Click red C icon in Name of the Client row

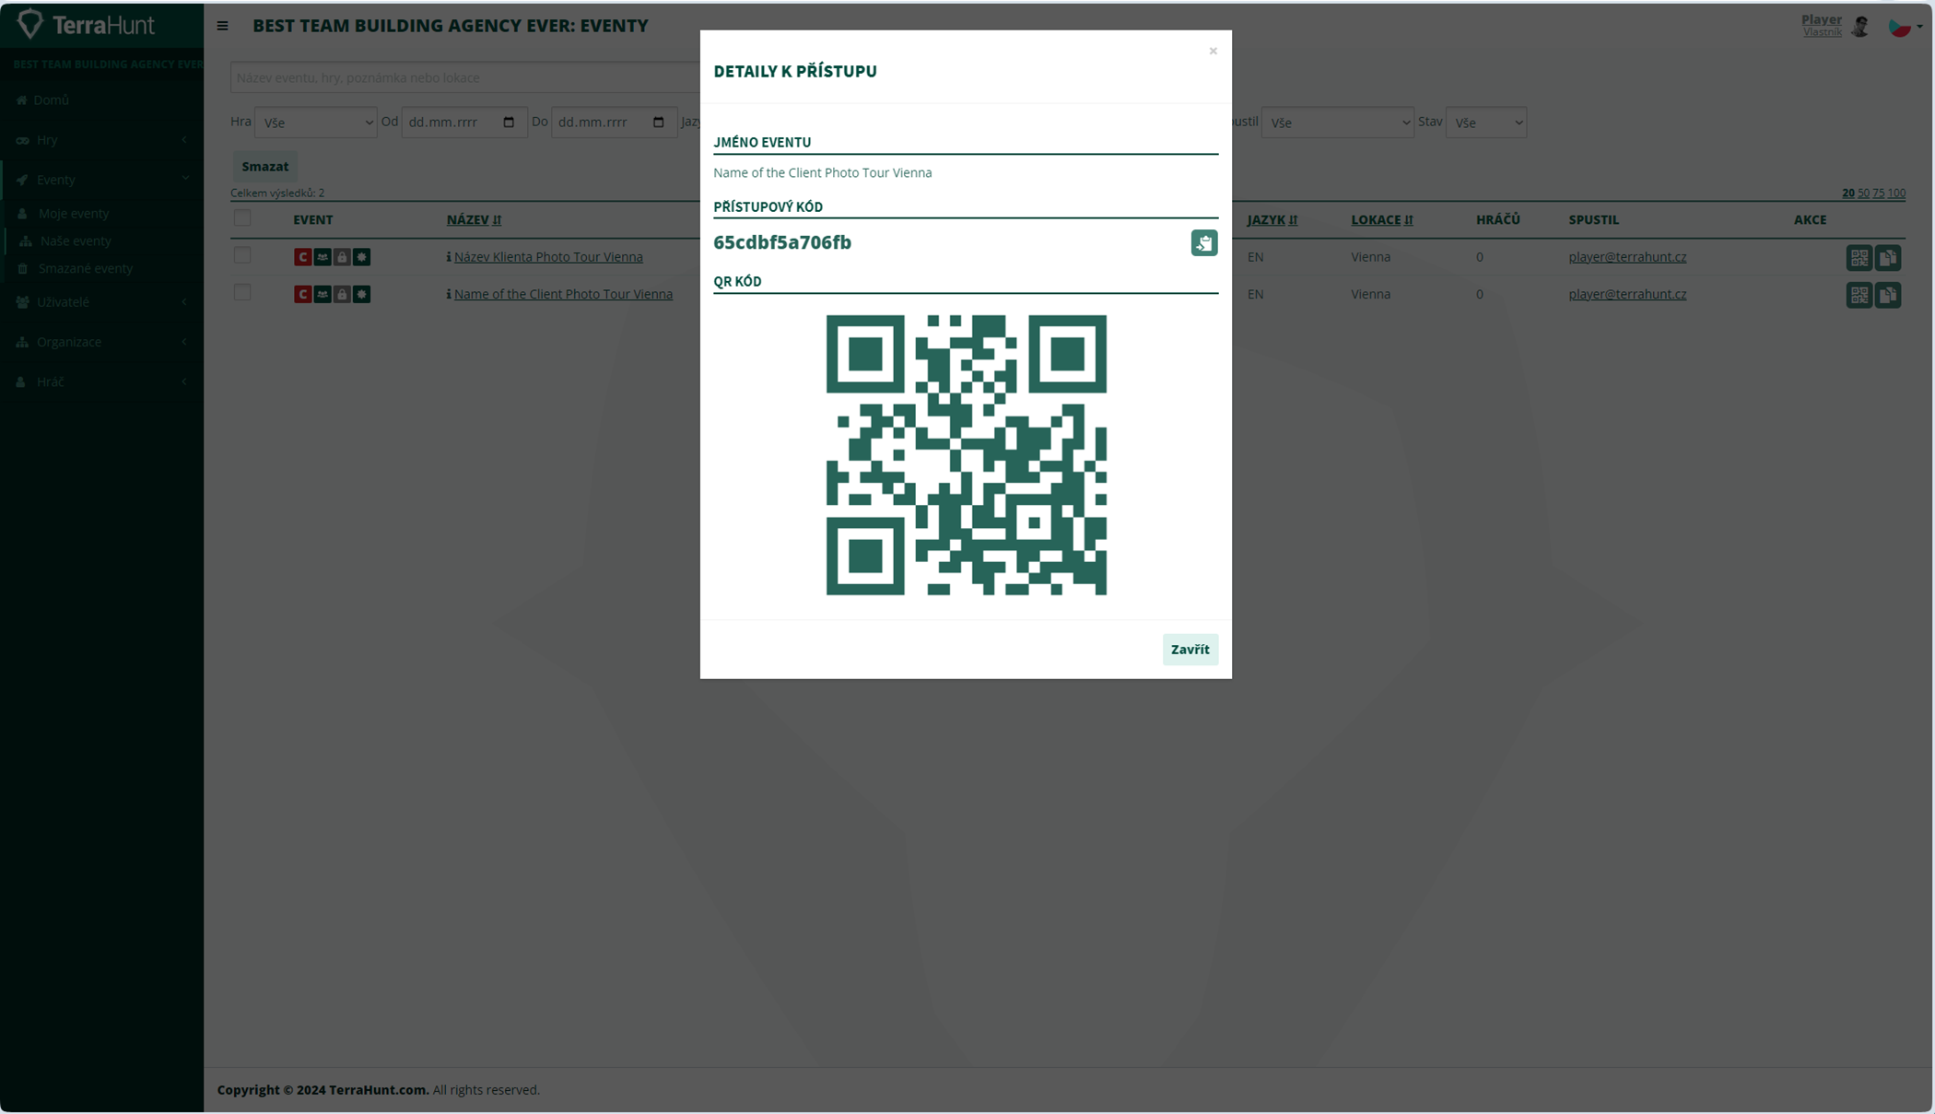[302, 294]
